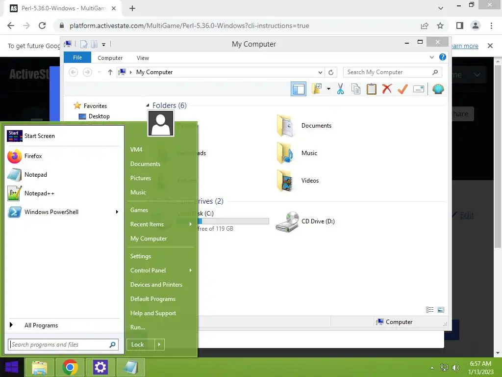Click the Copy icon in Explorer toolbar
Image resolution: width=502 pixels, height=377 pixels.
click(356, 89)
